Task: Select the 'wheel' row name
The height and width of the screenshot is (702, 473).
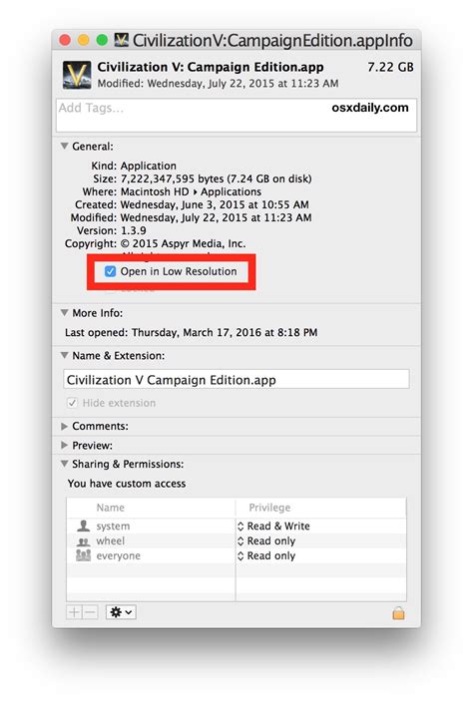Action: 110,540
